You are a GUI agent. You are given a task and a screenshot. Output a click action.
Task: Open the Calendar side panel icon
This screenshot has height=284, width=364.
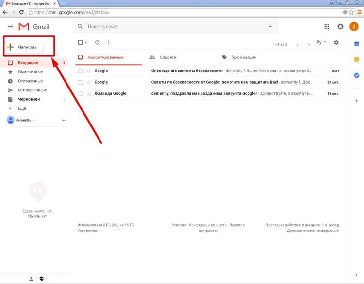357,44
